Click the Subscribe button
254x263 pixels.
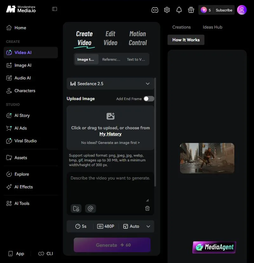coord(224,10)
